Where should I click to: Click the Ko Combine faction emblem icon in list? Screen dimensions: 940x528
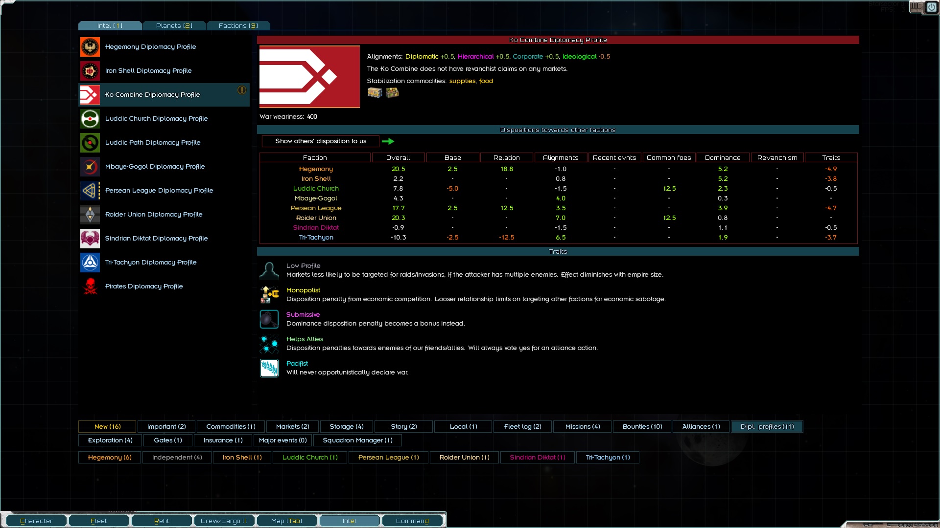pyautogui.click(x=90, y=95)
